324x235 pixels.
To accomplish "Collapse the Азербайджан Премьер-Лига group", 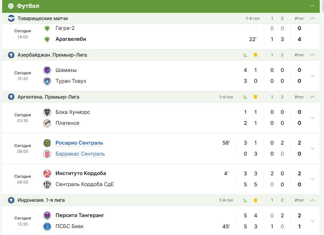I will pyautogui.click(x=312, y=55).
